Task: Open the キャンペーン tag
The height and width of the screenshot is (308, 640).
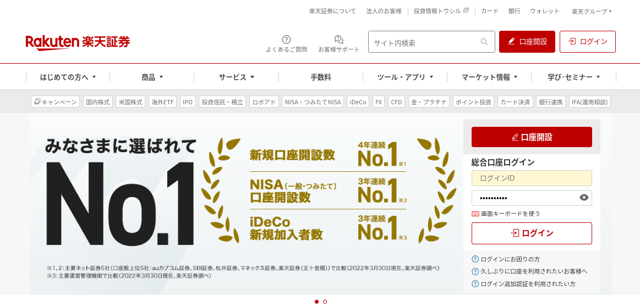Action: (x=55, y=102)
